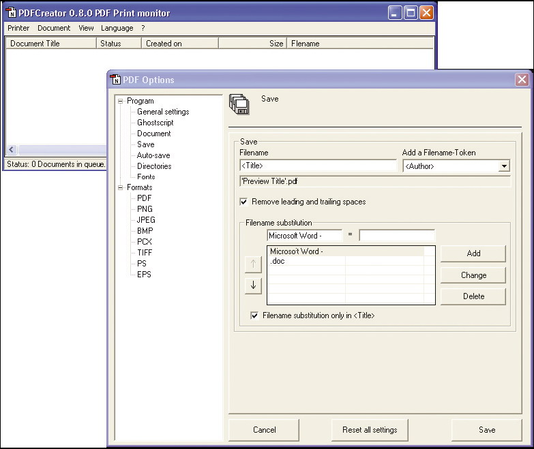Click the status bar '0 Documents in queue'

(x=56, y=164)
